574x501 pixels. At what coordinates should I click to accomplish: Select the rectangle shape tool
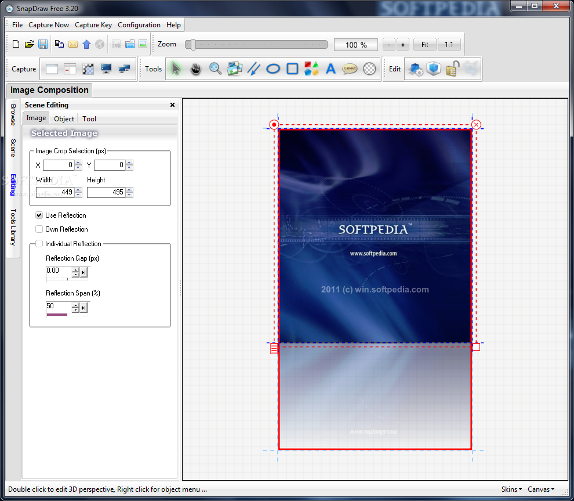tap(292, 69)
